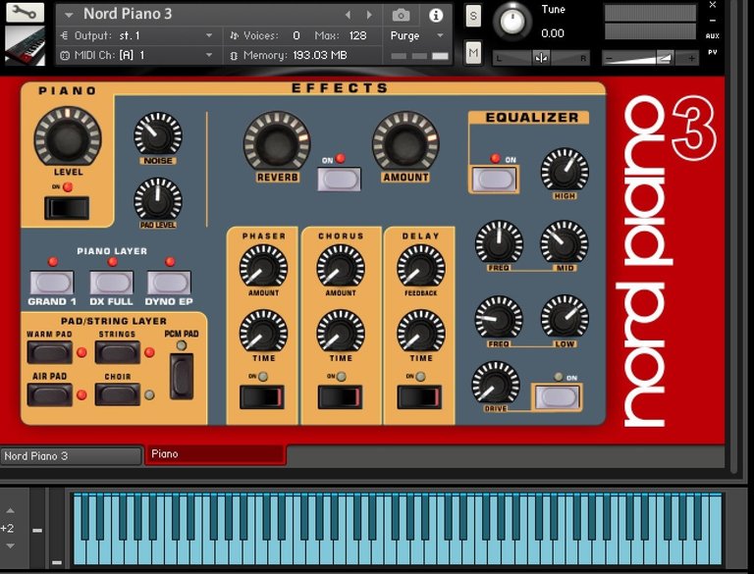Switch to the Piano tab

(215, 454)
